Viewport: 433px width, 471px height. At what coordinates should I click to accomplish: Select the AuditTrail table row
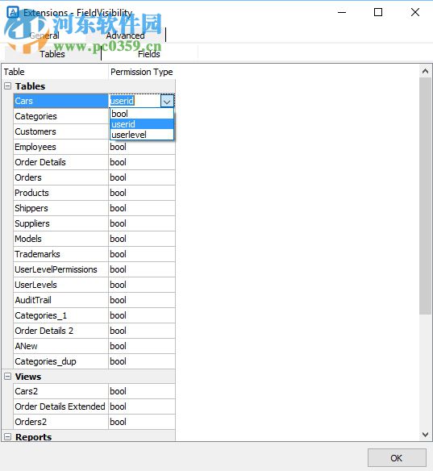click(x=60, y=300)
